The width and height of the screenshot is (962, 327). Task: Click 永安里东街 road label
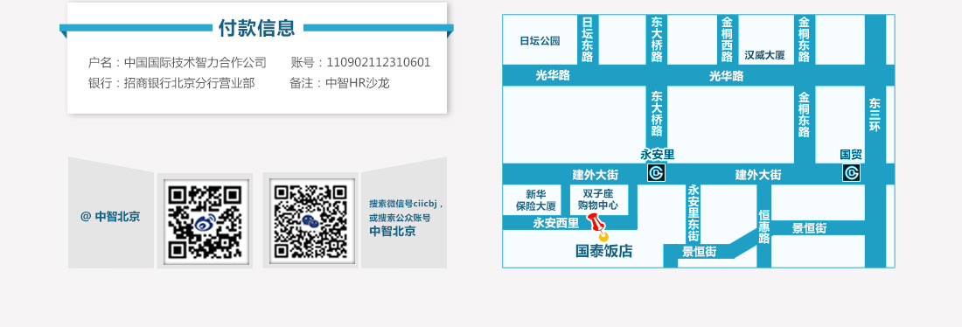[x=694, y=212]
